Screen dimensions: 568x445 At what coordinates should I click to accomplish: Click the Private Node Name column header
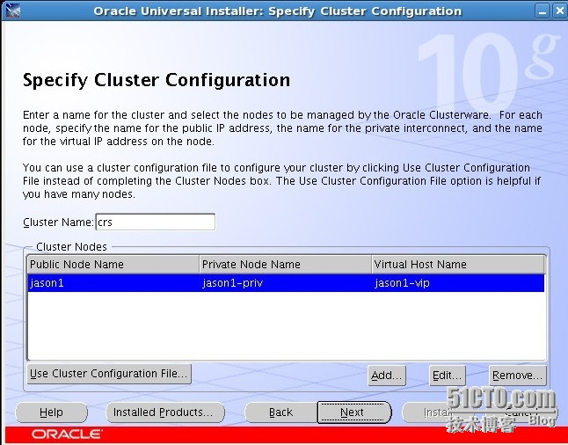tap(286, 264)
